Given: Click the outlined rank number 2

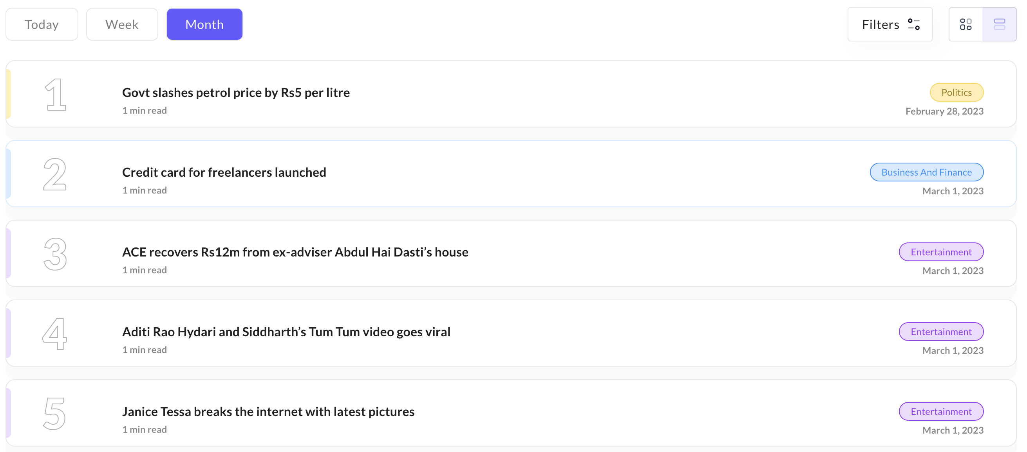Looking at the screenshot, I should (x=55, y=174).
